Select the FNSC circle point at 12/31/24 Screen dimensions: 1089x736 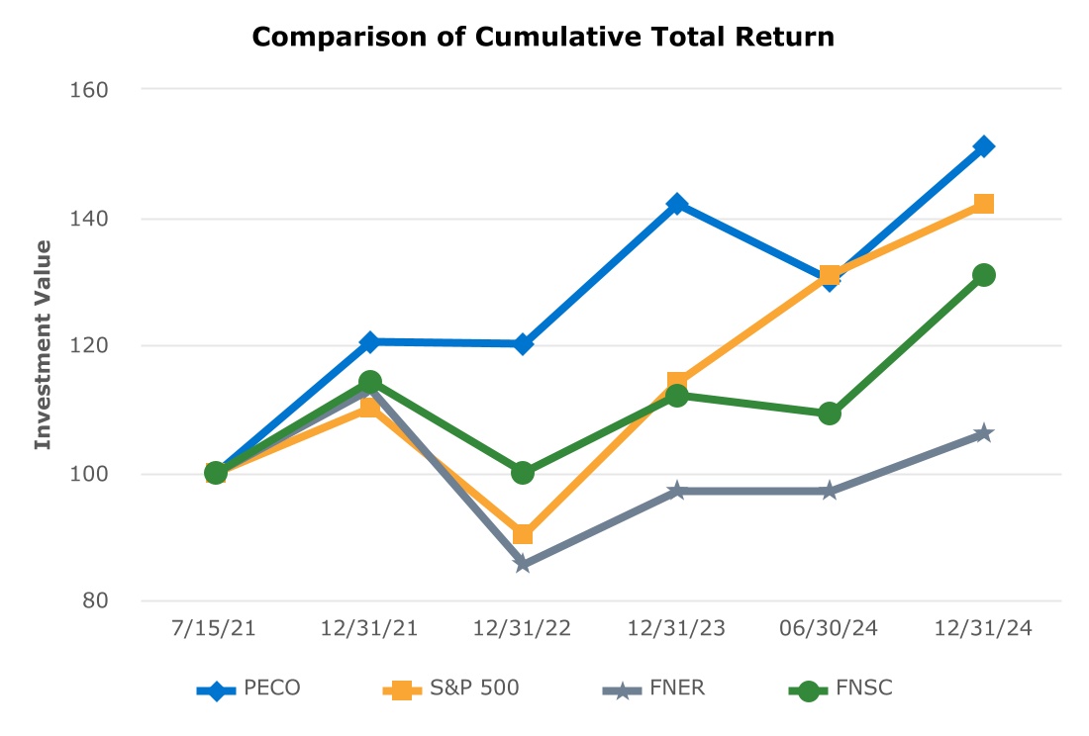(x=983, y=275)
